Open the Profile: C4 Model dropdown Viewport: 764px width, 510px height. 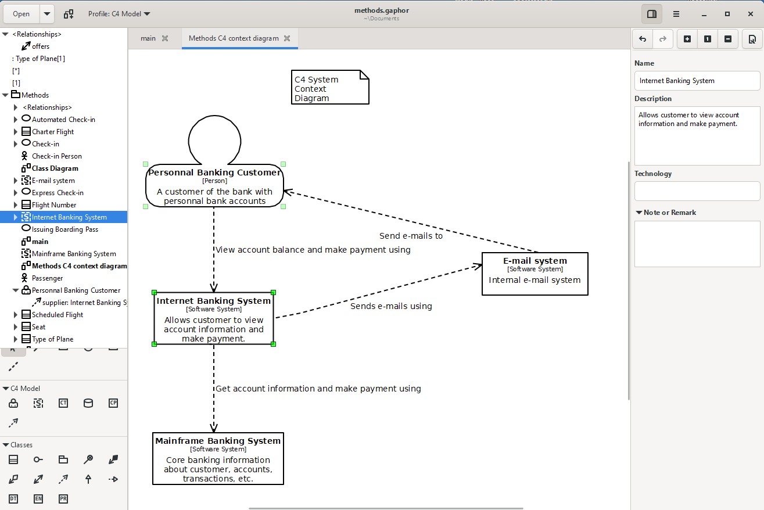(x=119, y=13)
